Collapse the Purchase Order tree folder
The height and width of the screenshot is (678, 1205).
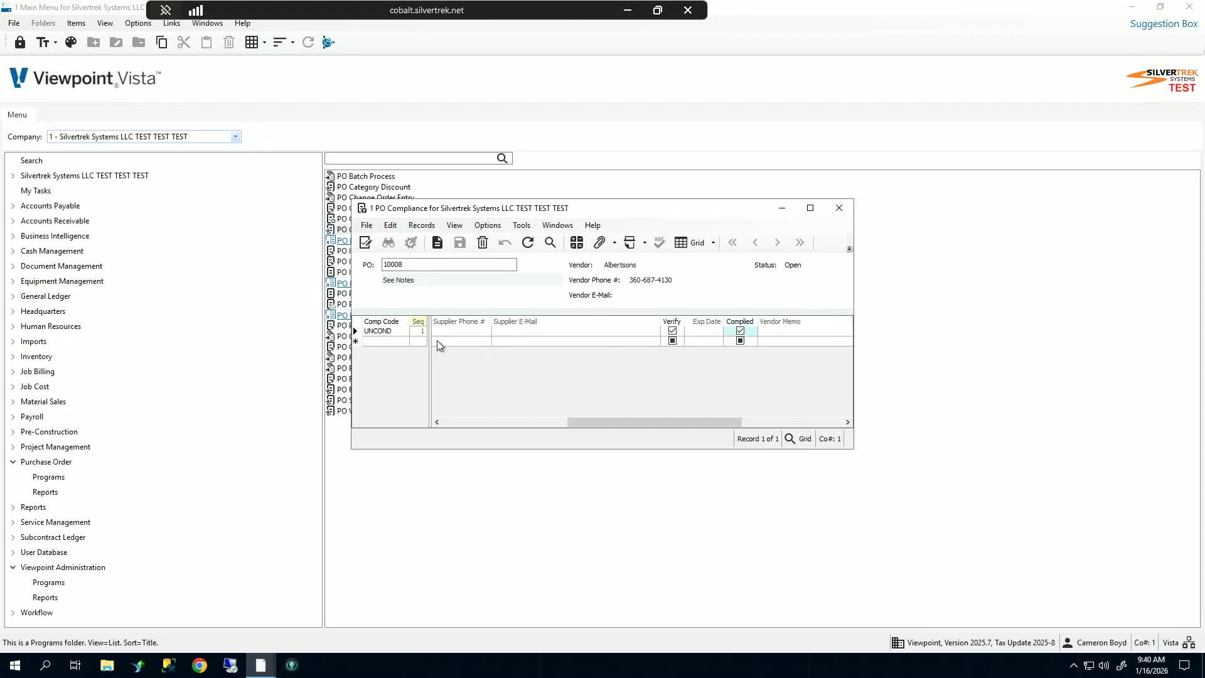point(13,462)
